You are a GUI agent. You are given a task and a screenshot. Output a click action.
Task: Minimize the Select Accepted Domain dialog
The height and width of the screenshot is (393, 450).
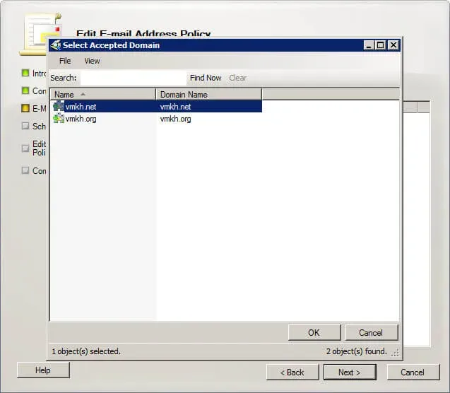click(x=369, y=45)
